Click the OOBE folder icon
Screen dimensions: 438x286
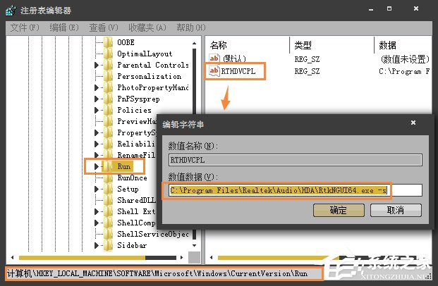[108, 42]
